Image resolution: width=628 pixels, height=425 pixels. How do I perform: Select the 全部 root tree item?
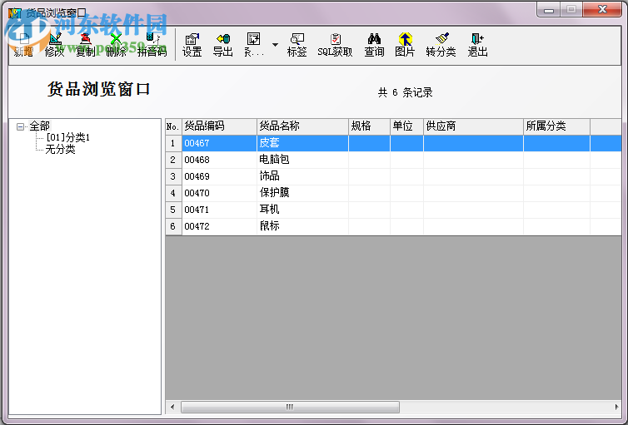40,126
